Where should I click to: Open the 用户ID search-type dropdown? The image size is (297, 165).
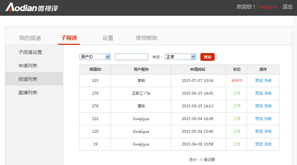point(95,57)
